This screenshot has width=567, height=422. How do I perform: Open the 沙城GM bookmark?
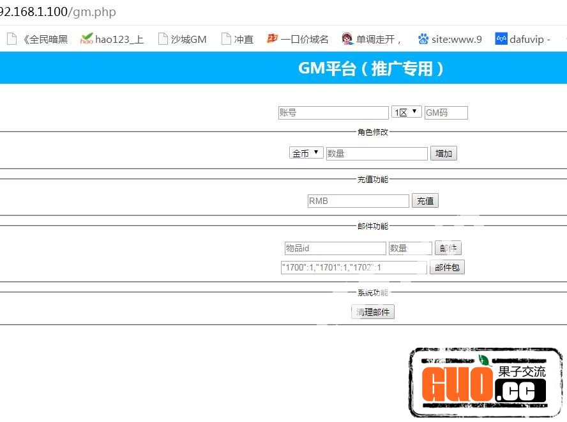coord(182,39)
